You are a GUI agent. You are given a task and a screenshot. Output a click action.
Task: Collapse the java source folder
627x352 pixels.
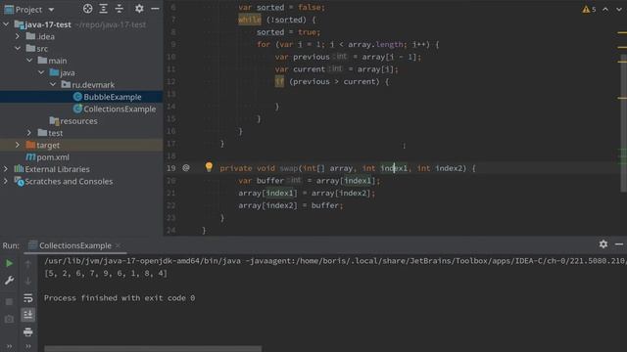pyautogui.click(x=41, y=72)
